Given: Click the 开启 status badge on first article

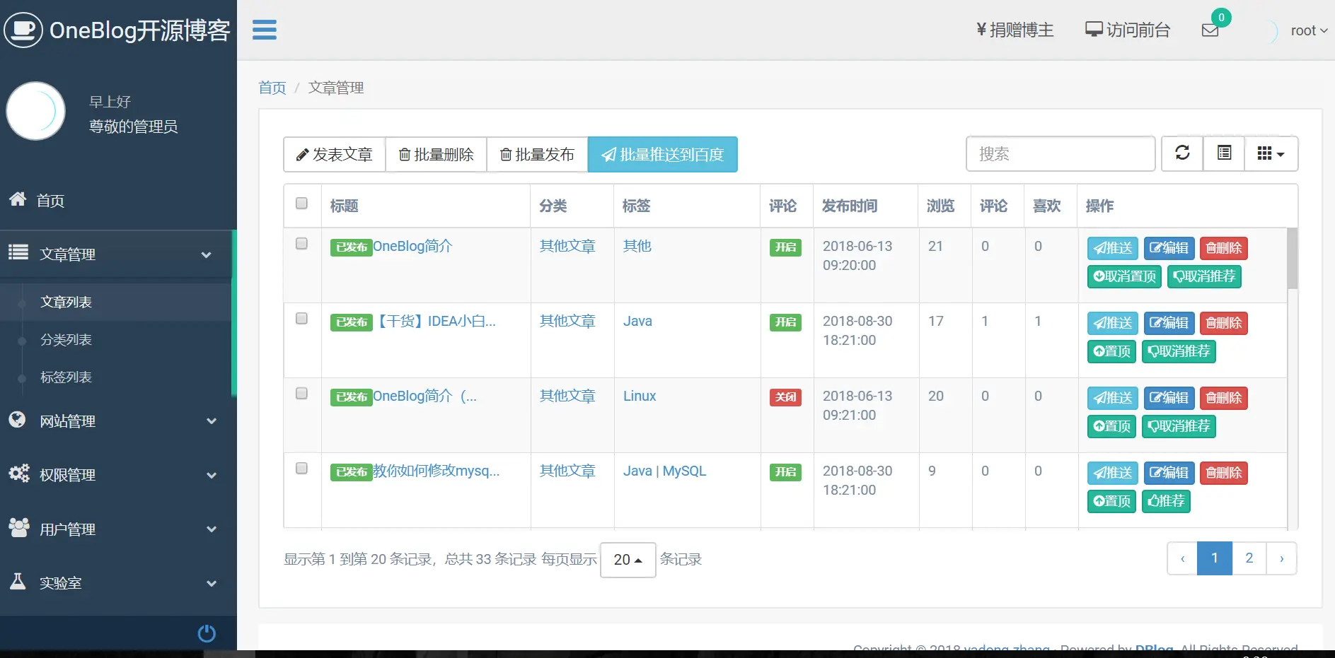Looking at the screenshot, I should pyautogui.click(x=785, y=247).
